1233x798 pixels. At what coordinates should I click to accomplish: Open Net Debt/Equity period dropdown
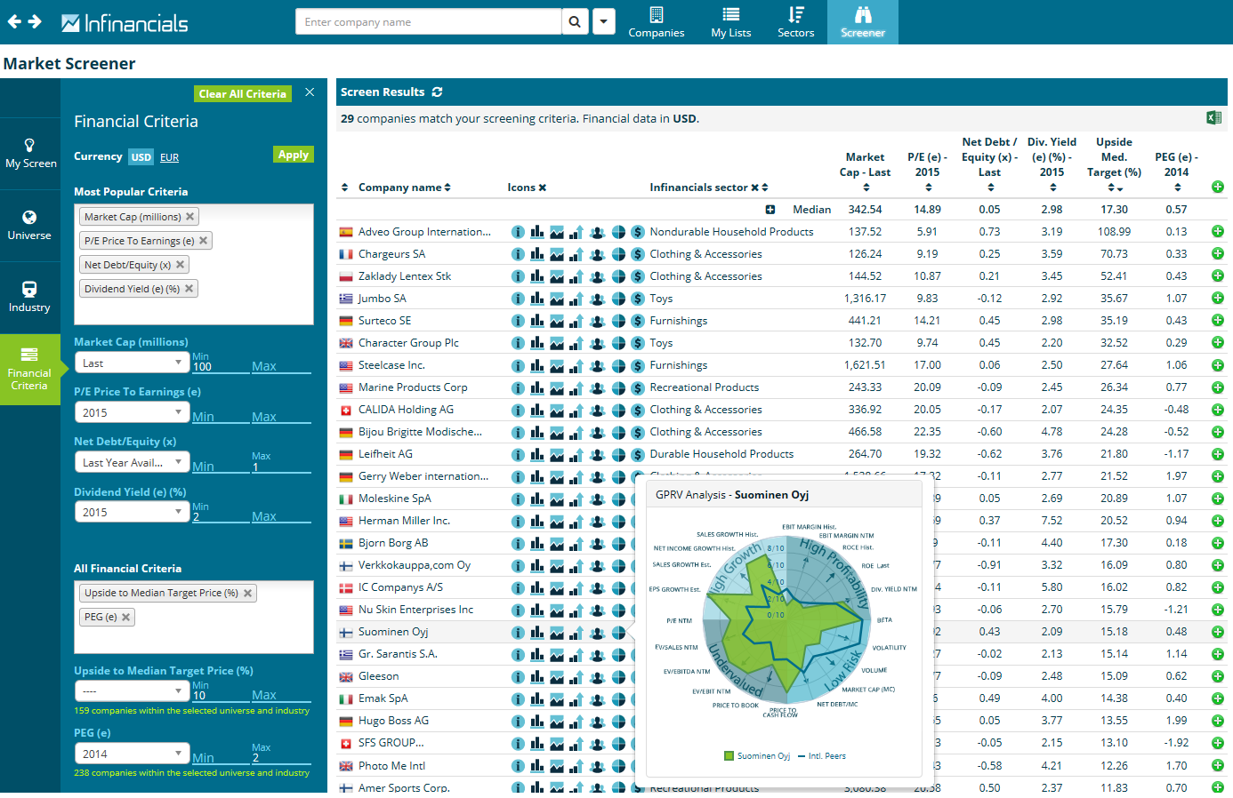click(132, 462)
